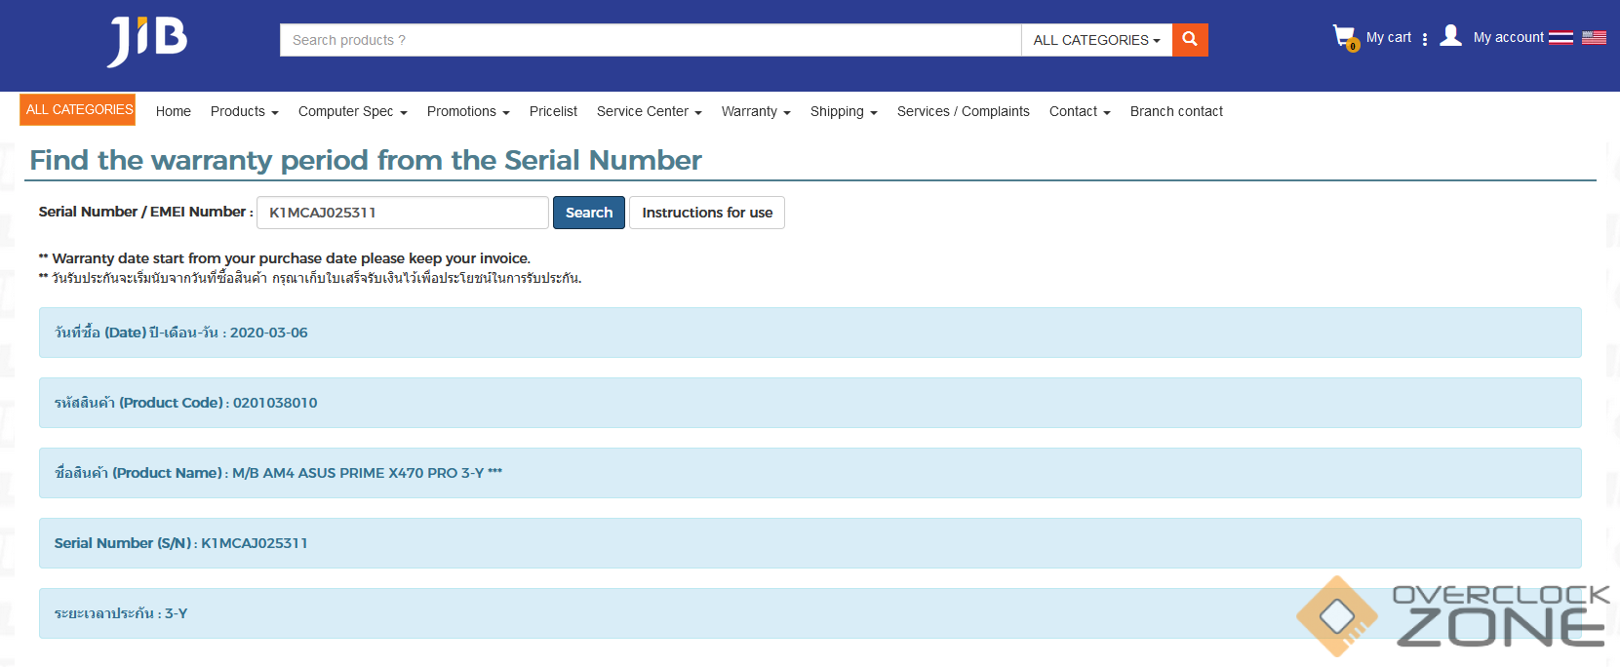The image size is (1620, 667).
Task: Switch language with the US flag
Action: click(1594, 38)
